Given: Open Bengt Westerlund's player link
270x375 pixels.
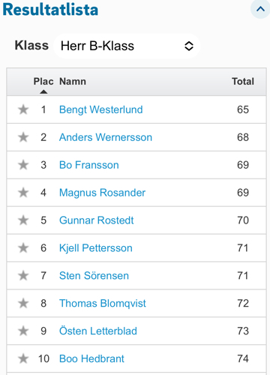Looking at the screenshot, I should [101, 109].
